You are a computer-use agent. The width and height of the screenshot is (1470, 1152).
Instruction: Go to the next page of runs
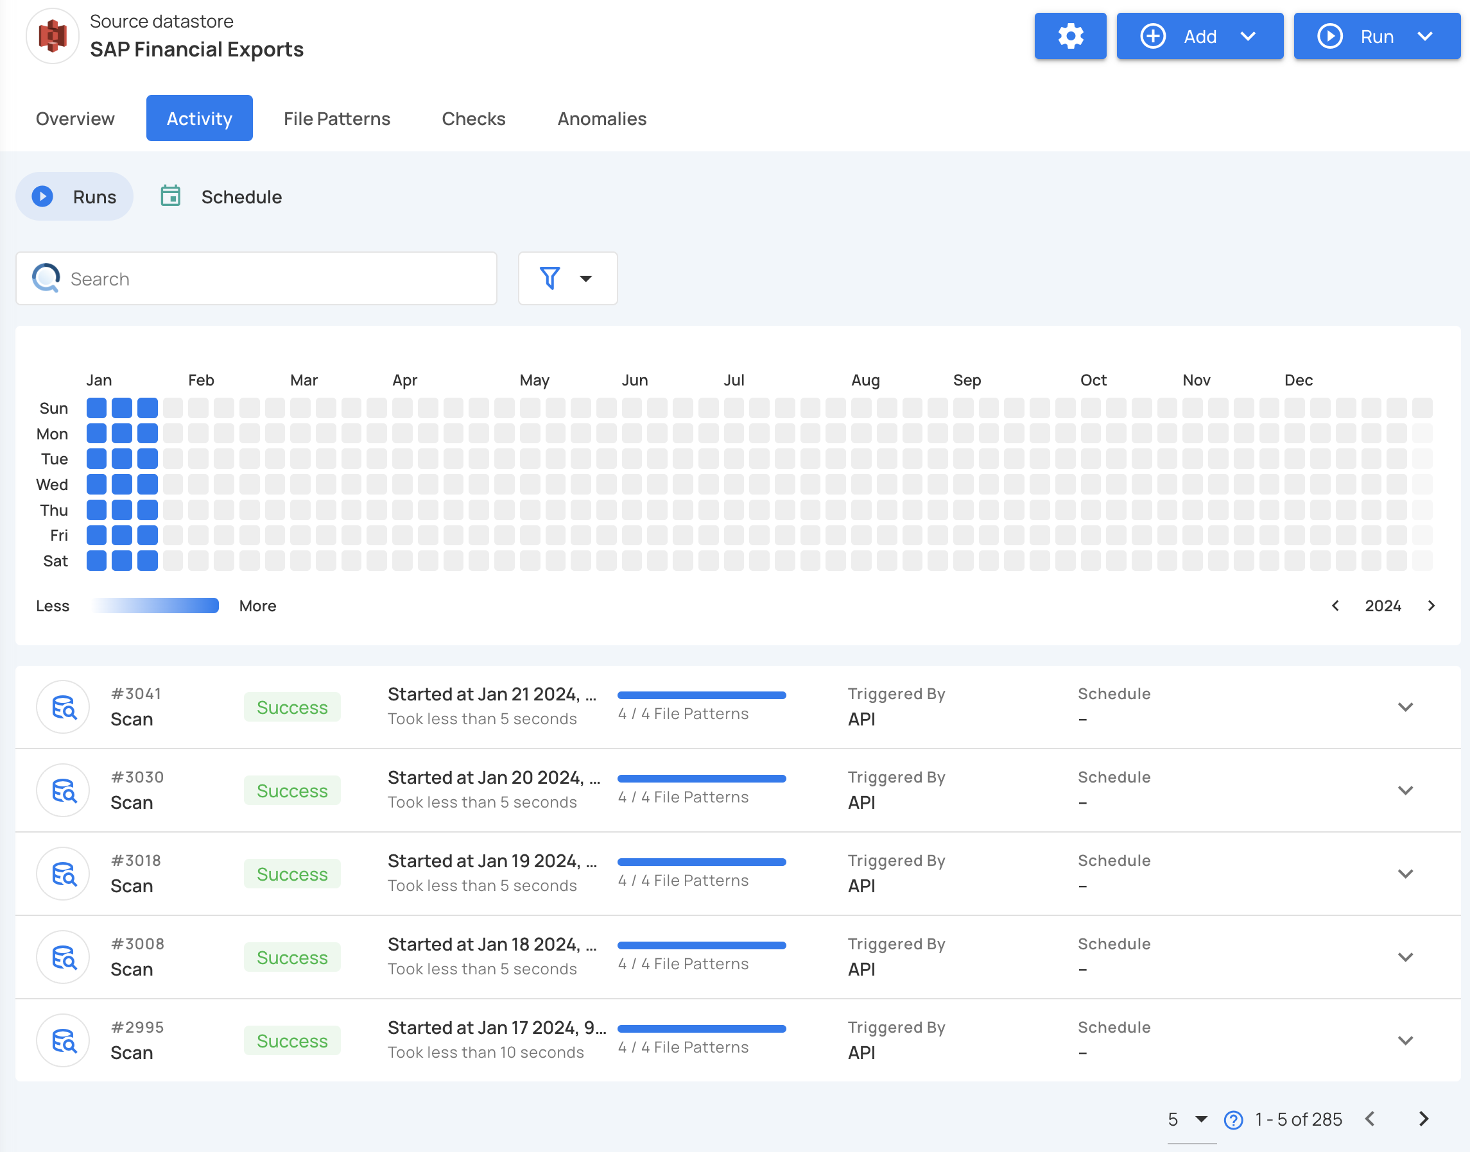pyautogui.click(x=1423, y=1119)
